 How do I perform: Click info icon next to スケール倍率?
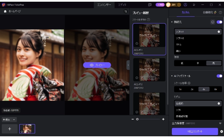point(189,83)
